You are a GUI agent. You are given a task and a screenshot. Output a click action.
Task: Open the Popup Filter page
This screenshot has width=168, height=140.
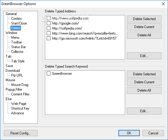[x=14, y=89]
